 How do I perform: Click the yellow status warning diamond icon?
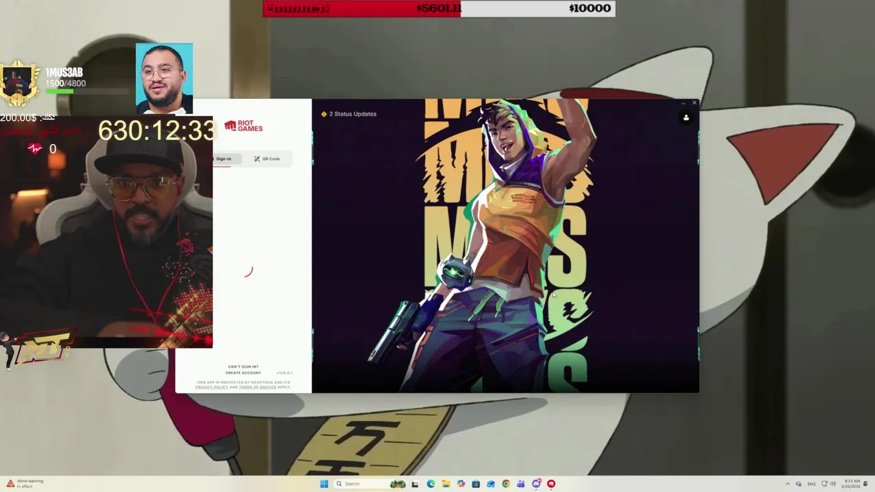coord(324,114)
